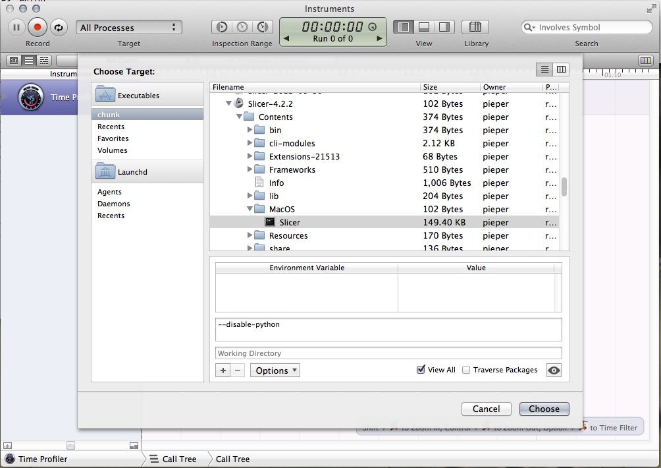
Task: Select the Slicer executable file
Action: 290,222
